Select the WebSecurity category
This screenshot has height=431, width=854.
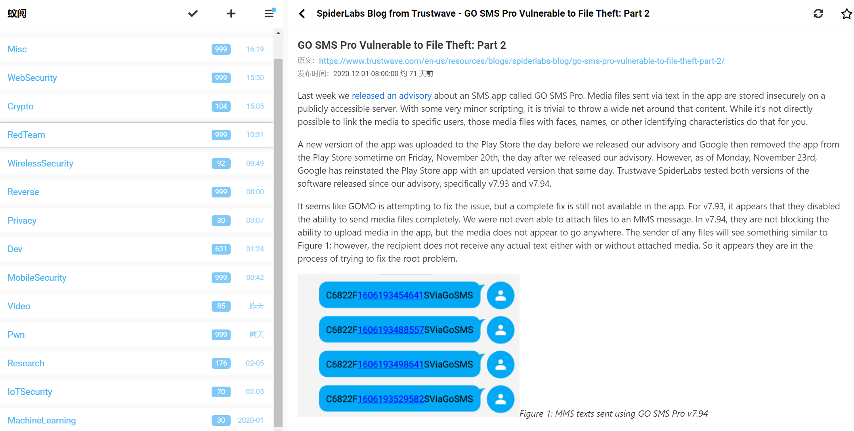[x=32, y=78]
